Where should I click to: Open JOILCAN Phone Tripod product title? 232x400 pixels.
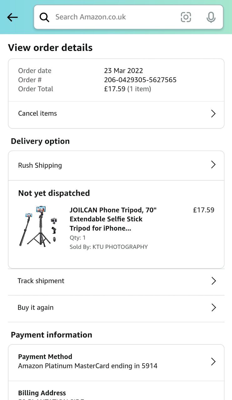(x=113, y=219)
